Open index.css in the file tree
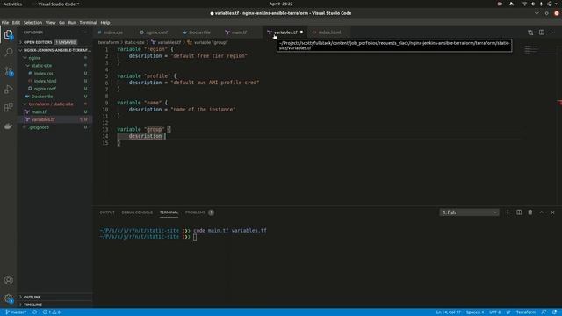This screenshot has height=316, width=562. coord(54,74)
